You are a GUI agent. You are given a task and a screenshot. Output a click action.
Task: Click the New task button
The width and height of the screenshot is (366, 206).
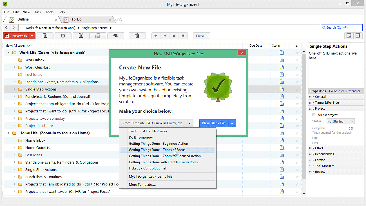coord(16,36)
